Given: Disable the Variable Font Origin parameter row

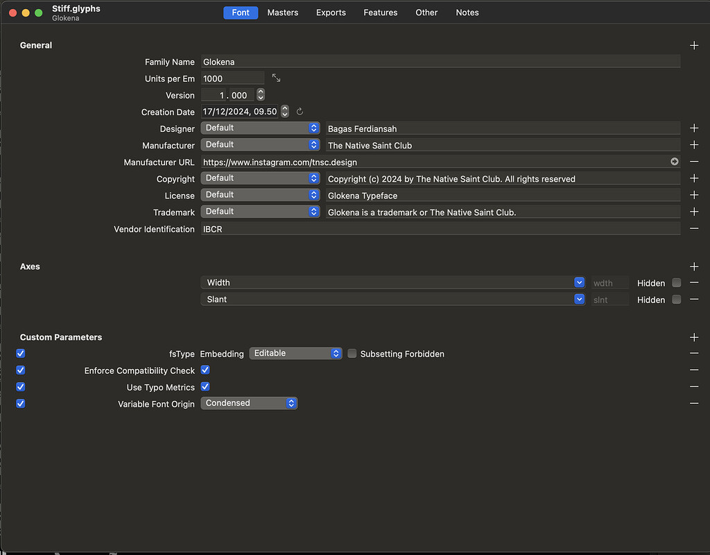Looking at the screenshot, I should [20, 404].
